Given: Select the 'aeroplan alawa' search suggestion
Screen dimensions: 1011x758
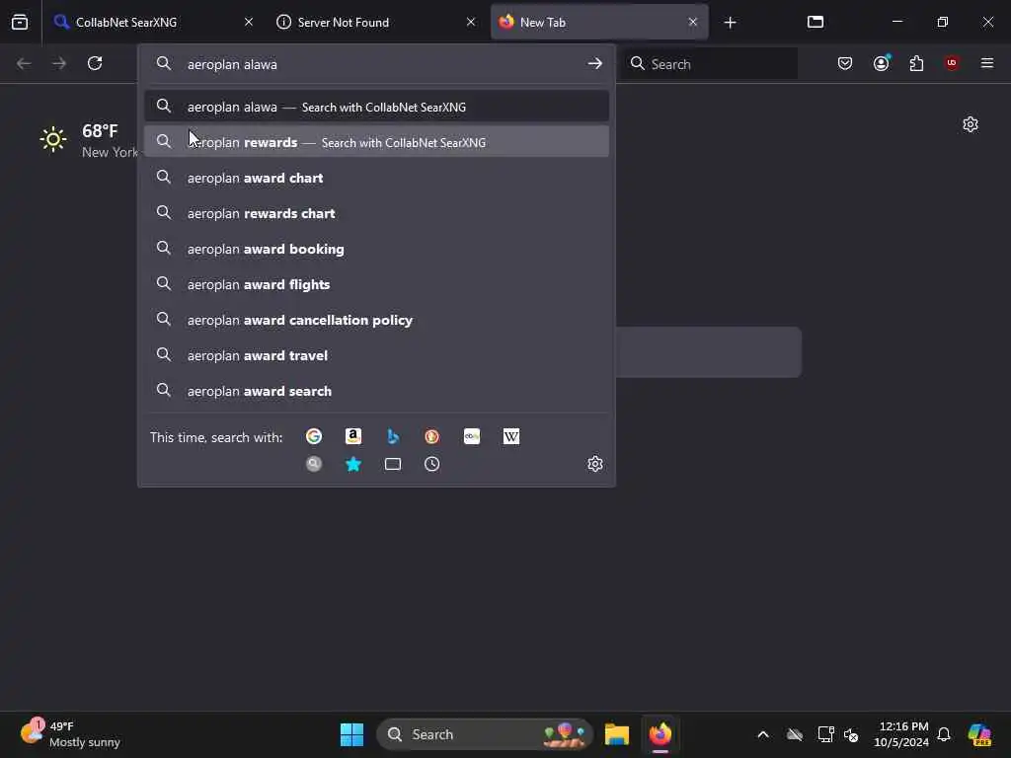Looking at the screenshot, I should pyautogui.click(x=376, y=107).
